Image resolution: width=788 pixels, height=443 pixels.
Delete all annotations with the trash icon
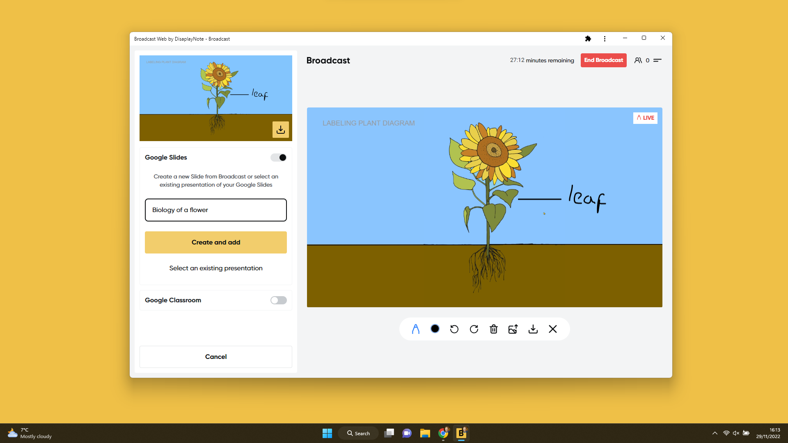click(493, 329)
